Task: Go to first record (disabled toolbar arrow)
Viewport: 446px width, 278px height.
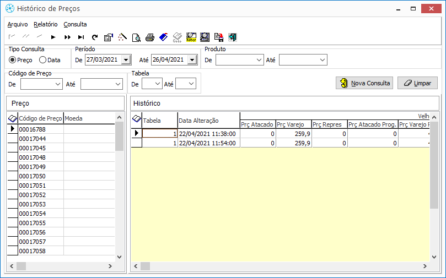Action: (12, 37)
